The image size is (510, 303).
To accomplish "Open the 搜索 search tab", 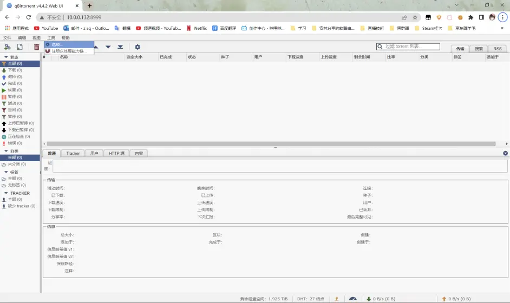I will coord(479,49).
